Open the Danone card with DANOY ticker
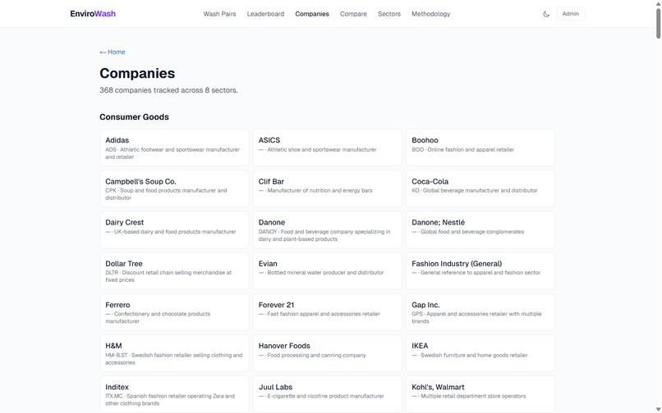The image size is (662, 413). 327,229
